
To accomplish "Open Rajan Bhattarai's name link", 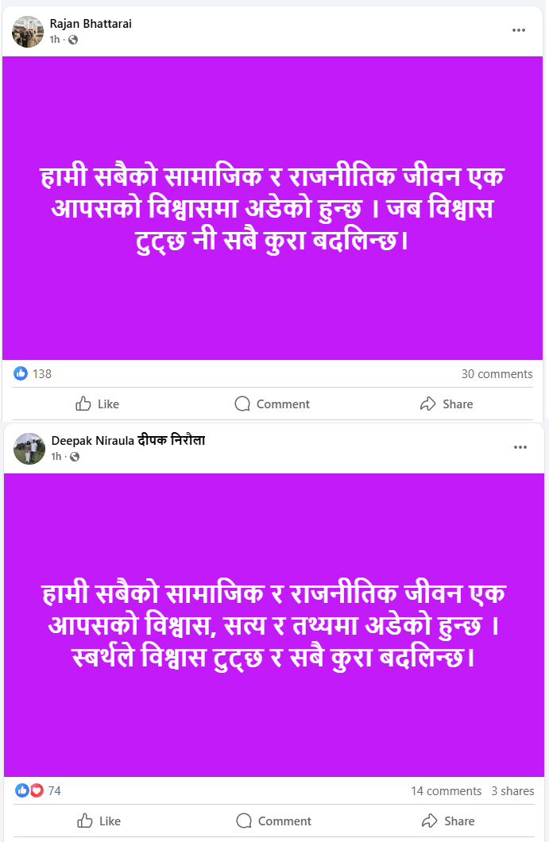I will coord(91,24).
